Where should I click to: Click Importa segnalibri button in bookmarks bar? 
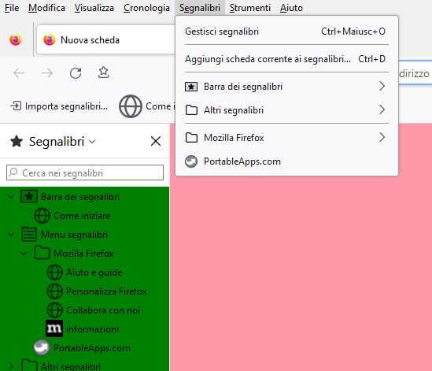click(x=59, y=106)
